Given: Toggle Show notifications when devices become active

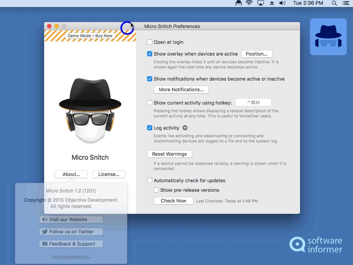Looking at the screenshot, I should tap(150, 79).
